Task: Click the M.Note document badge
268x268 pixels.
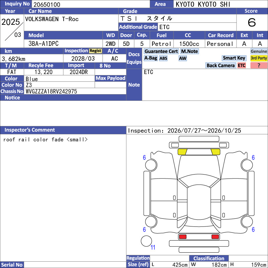Action: [x=189, y=51]
